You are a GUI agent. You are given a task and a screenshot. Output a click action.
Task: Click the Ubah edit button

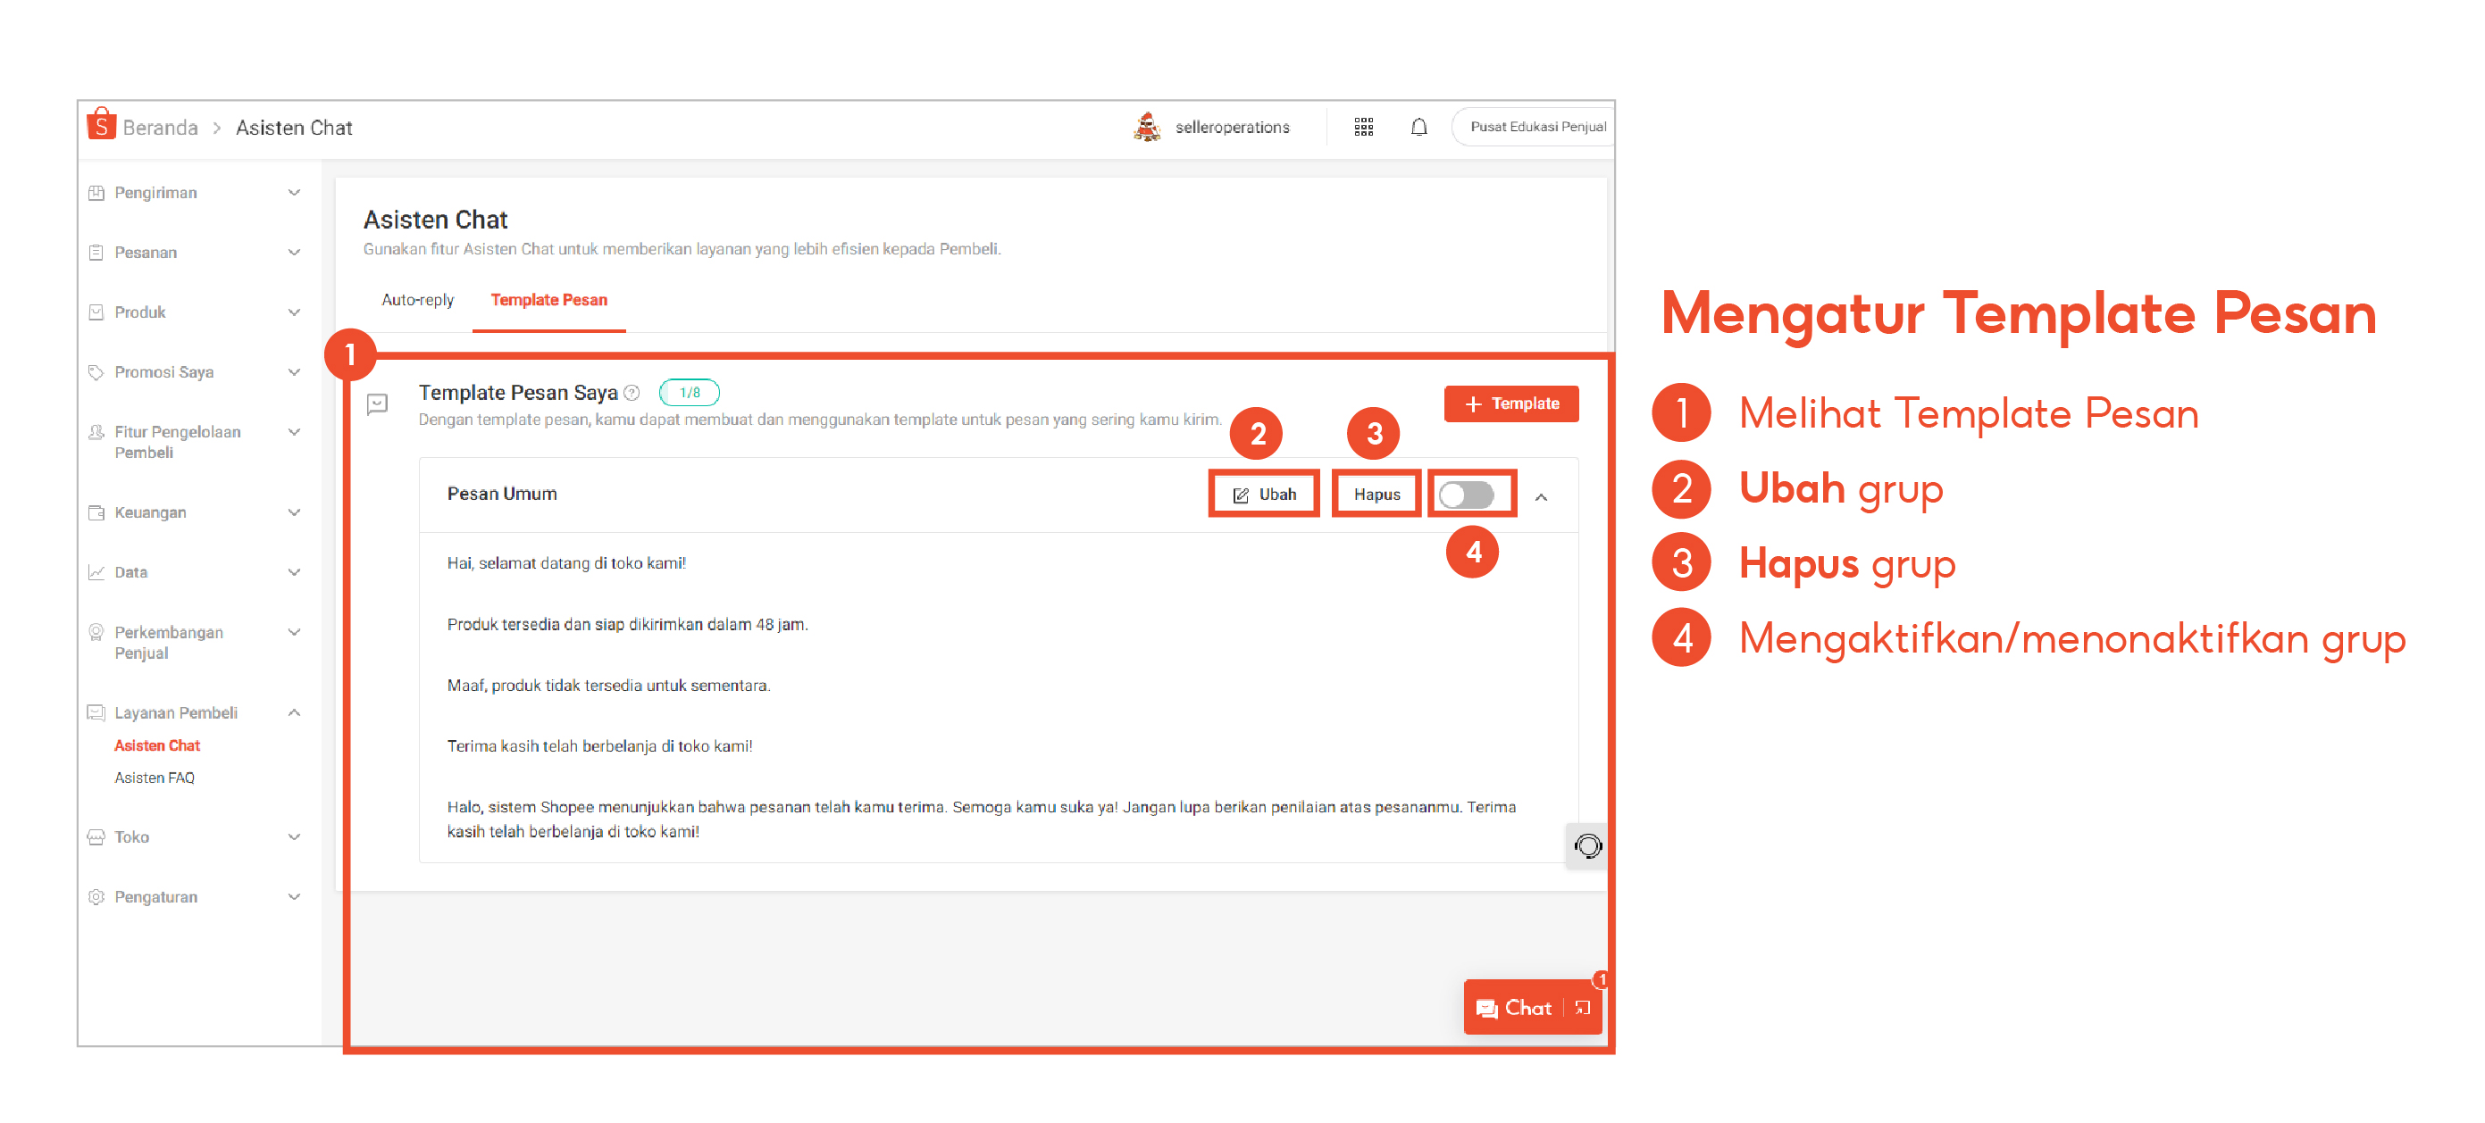click(1264, 495)
